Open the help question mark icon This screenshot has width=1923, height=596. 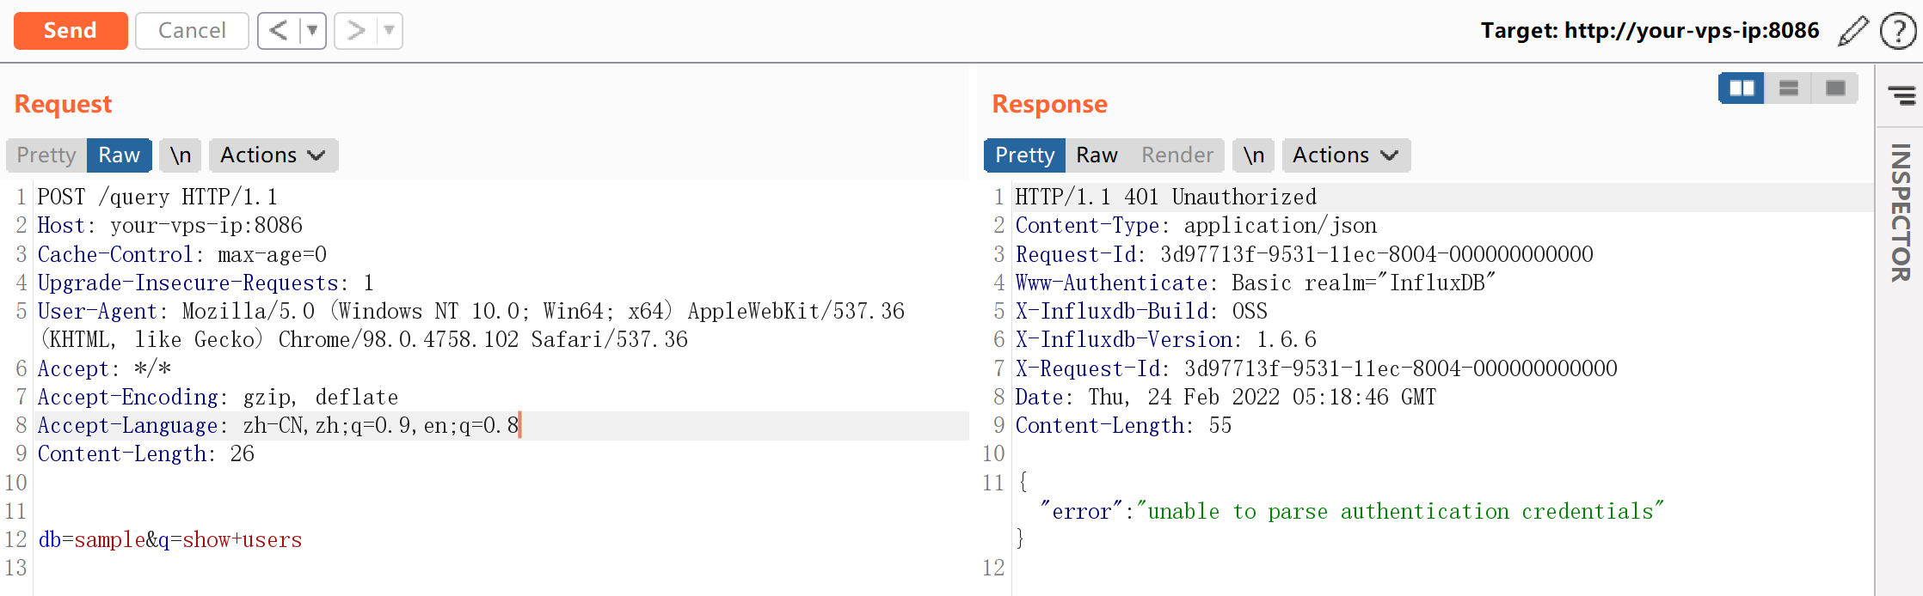click(1897, 31)
